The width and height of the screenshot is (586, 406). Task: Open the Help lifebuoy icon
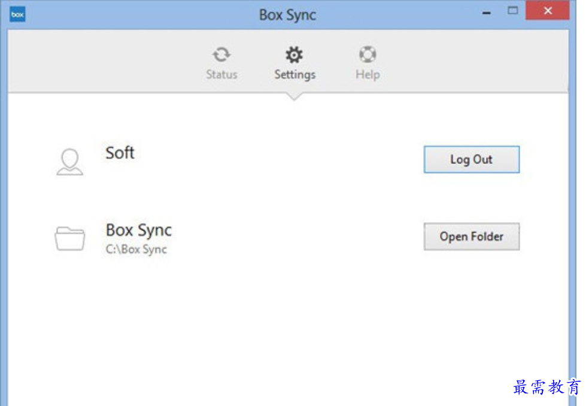(x=368, y=54)
